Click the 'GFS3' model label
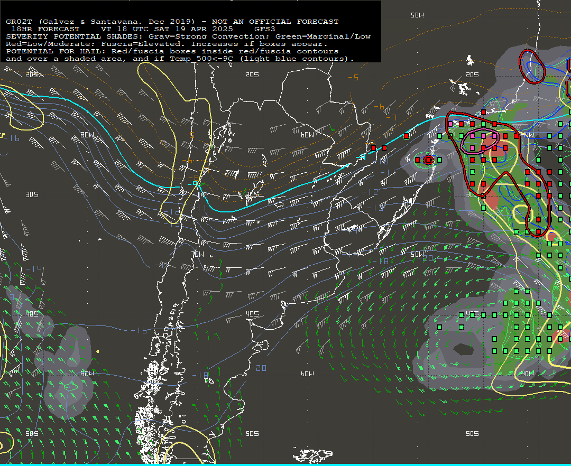 coord(265,29)
